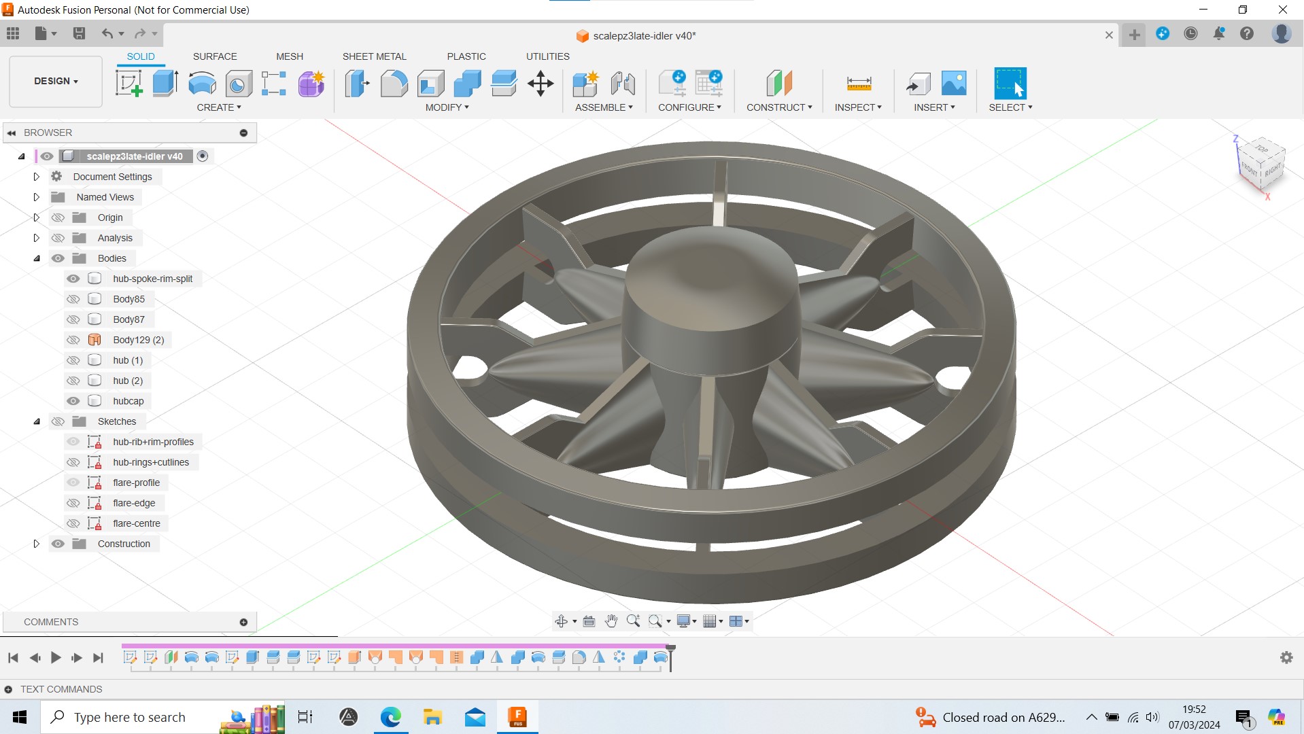Select the Midplane construct tool

click(x=779, y=84)
